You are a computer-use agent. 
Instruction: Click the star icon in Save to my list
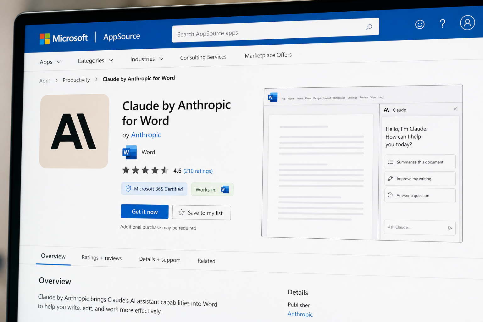tap(181, 212)
